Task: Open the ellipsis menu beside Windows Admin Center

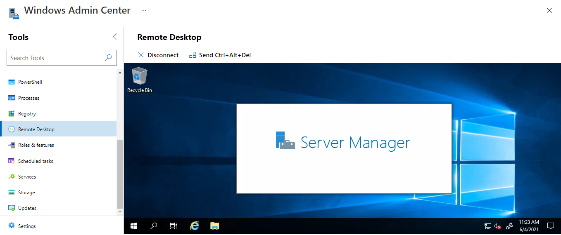Action: click(143, 9)
